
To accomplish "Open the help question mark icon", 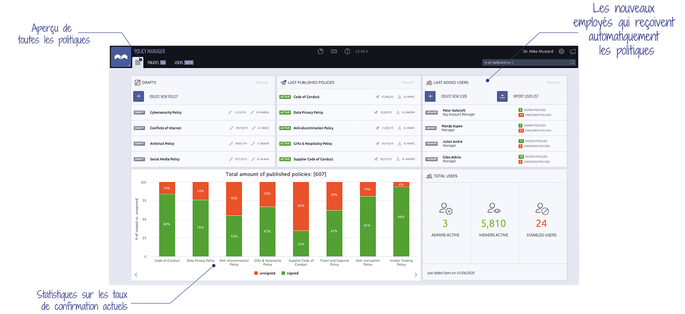I will [x=347, y=51].
